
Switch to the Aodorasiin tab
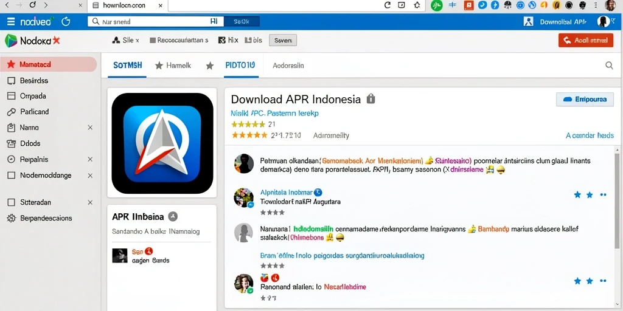coord(288,66)
